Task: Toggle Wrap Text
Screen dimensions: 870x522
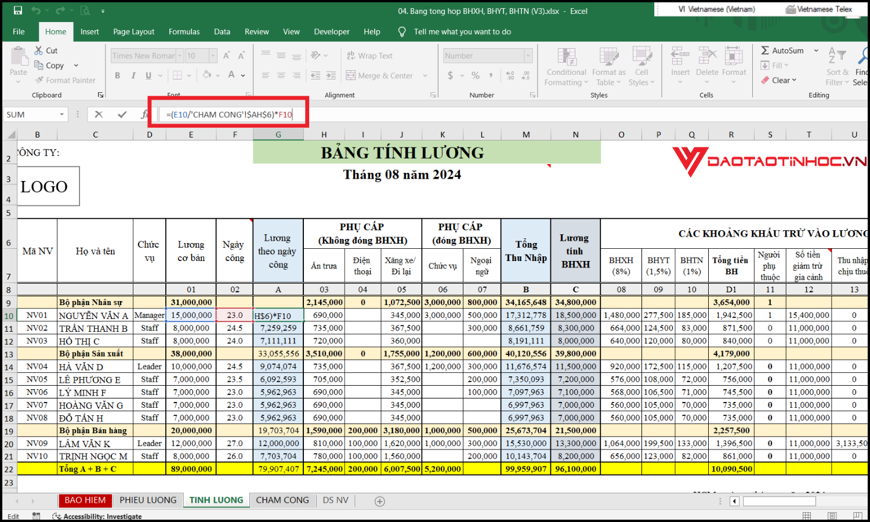Action: [369, 56]
